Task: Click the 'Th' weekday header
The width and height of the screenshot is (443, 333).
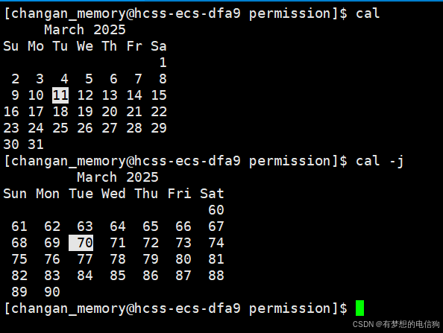Action: [110, 46]
